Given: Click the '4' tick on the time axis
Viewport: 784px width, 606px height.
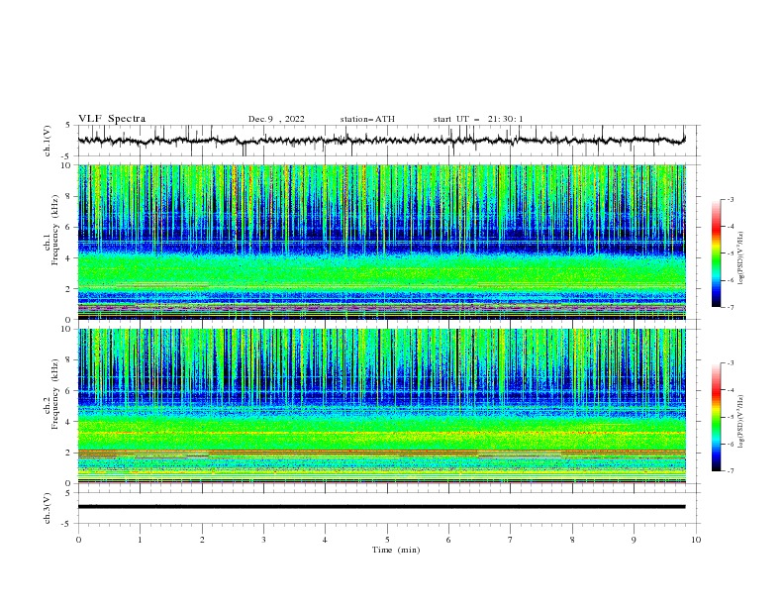Looking at the screenshot, I should [x=325, y=540].
